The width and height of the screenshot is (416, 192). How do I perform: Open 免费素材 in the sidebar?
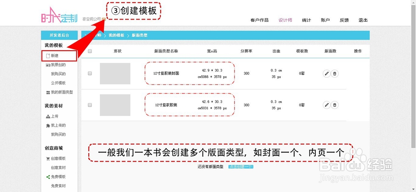point(58,186)
